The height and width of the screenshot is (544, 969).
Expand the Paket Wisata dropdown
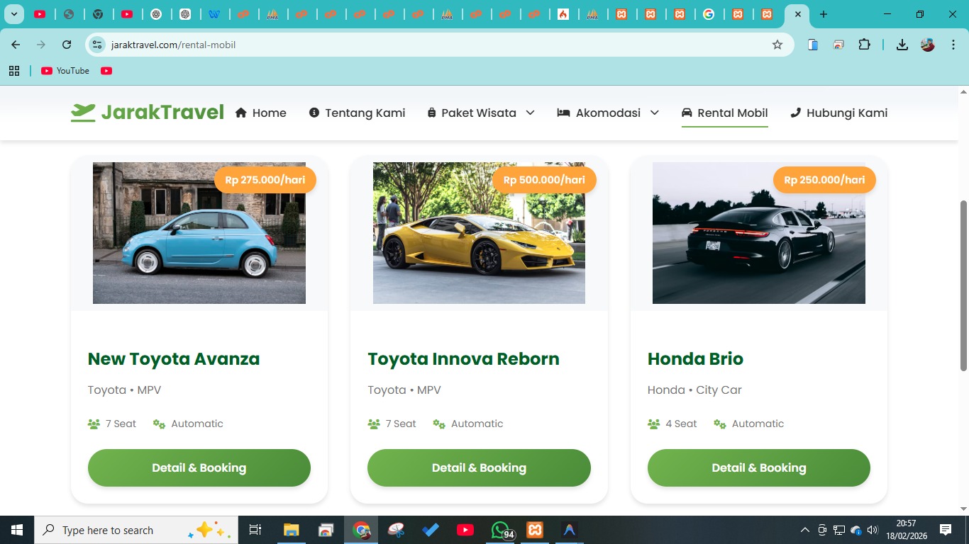[530, 113]
